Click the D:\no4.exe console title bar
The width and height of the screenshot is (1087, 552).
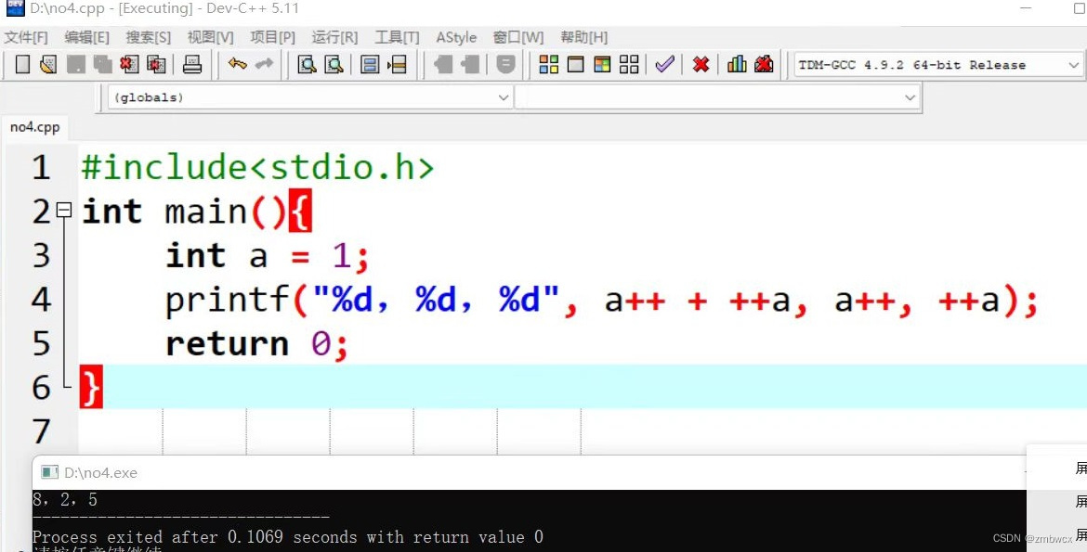(x=529, y=472)
